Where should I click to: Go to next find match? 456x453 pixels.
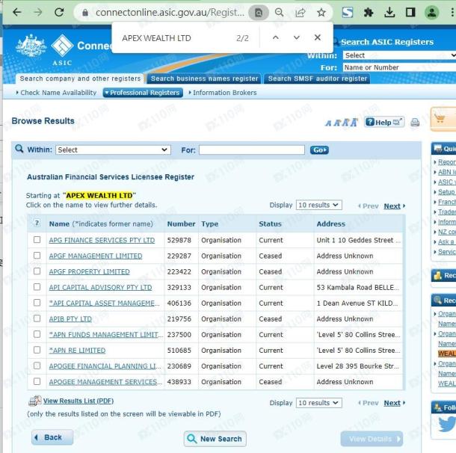(x=296, y=38)
